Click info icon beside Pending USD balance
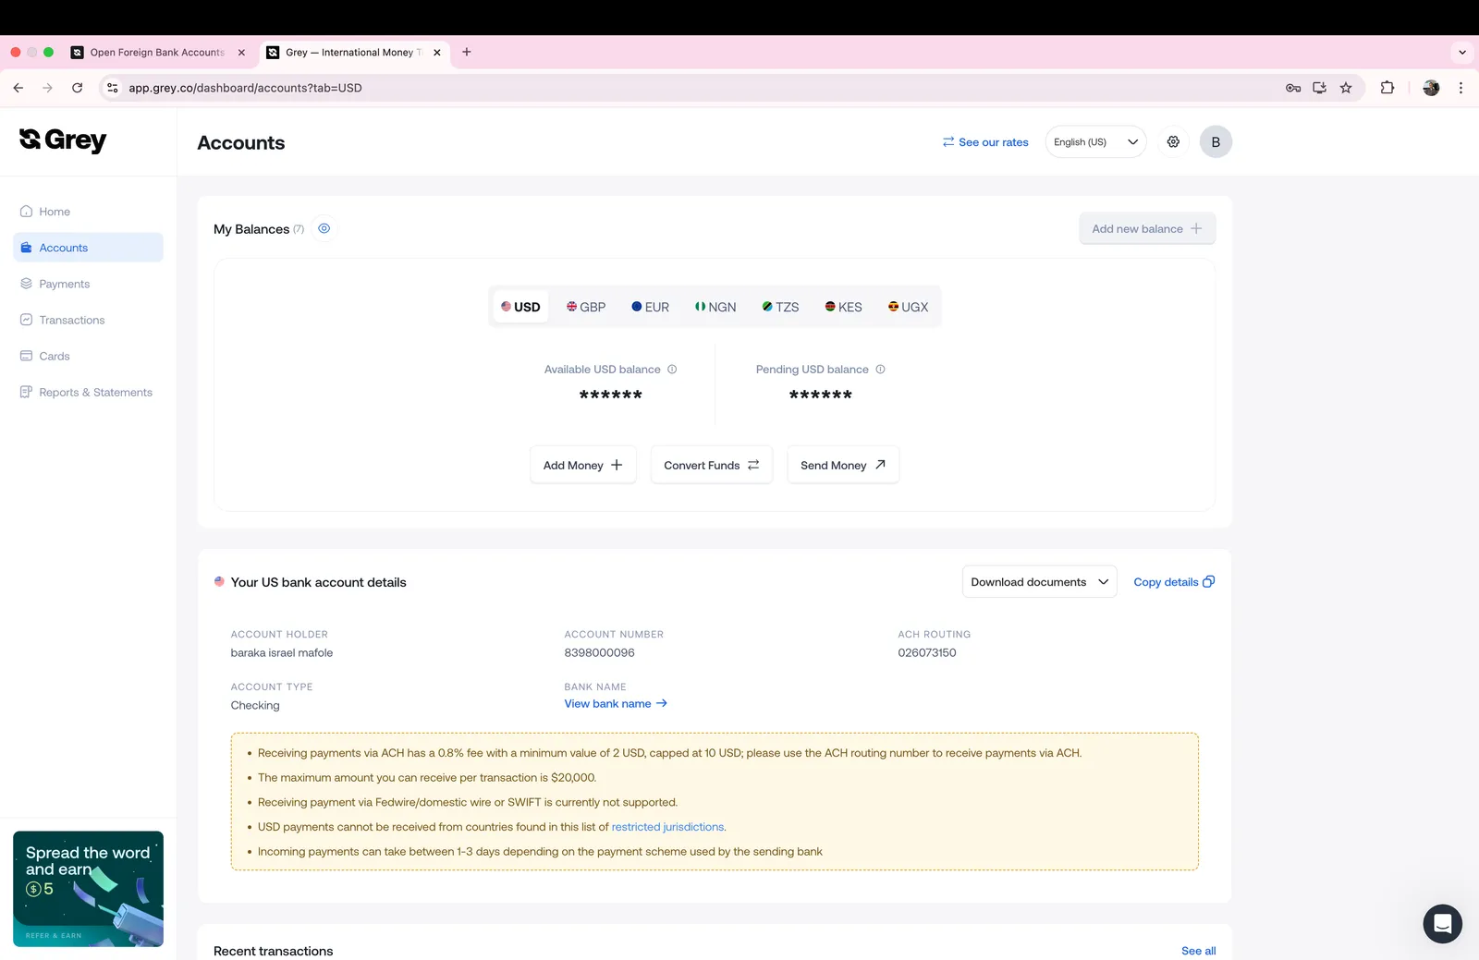The height and width of the screenshot is (960, 1479). (x=880, y=370)
